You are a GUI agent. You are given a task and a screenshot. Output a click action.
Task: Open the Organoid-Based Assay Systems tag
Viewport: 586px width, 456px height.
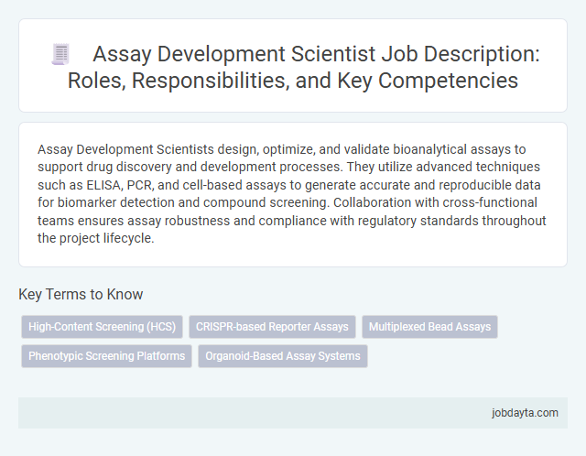point(283,356)
